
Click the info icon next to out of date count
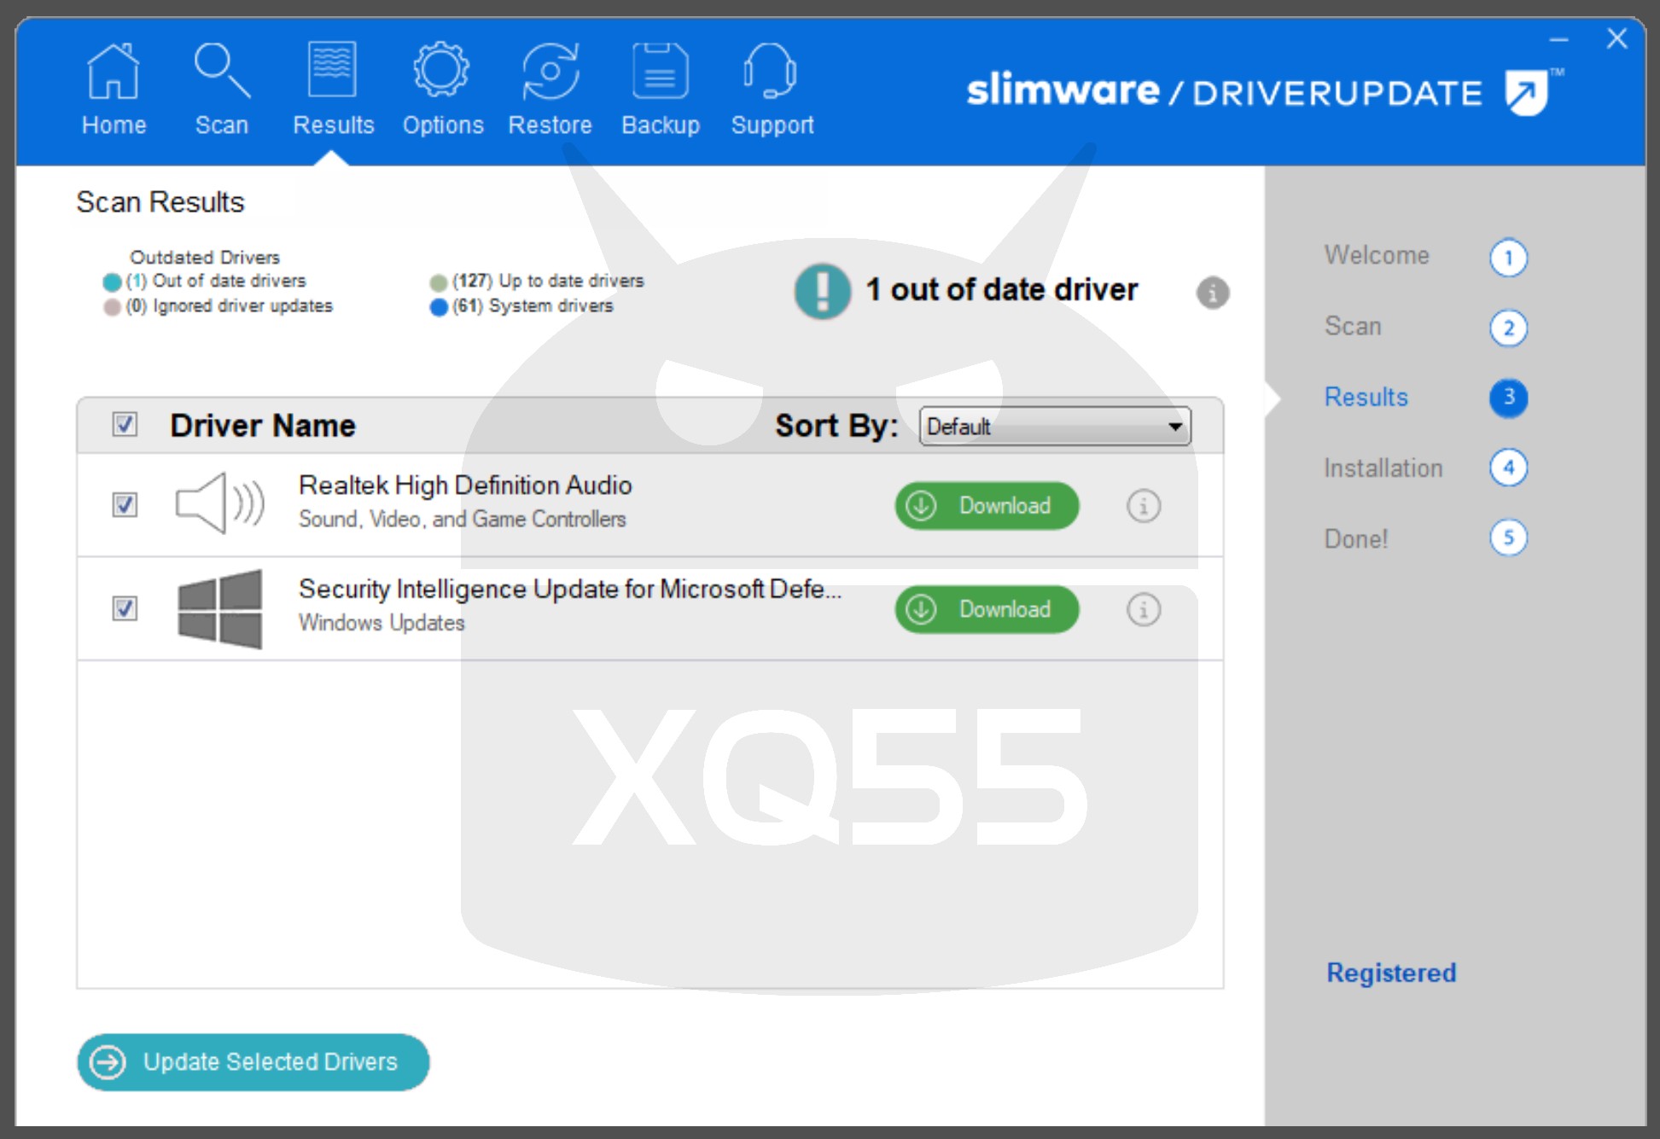coord(1212,293)
